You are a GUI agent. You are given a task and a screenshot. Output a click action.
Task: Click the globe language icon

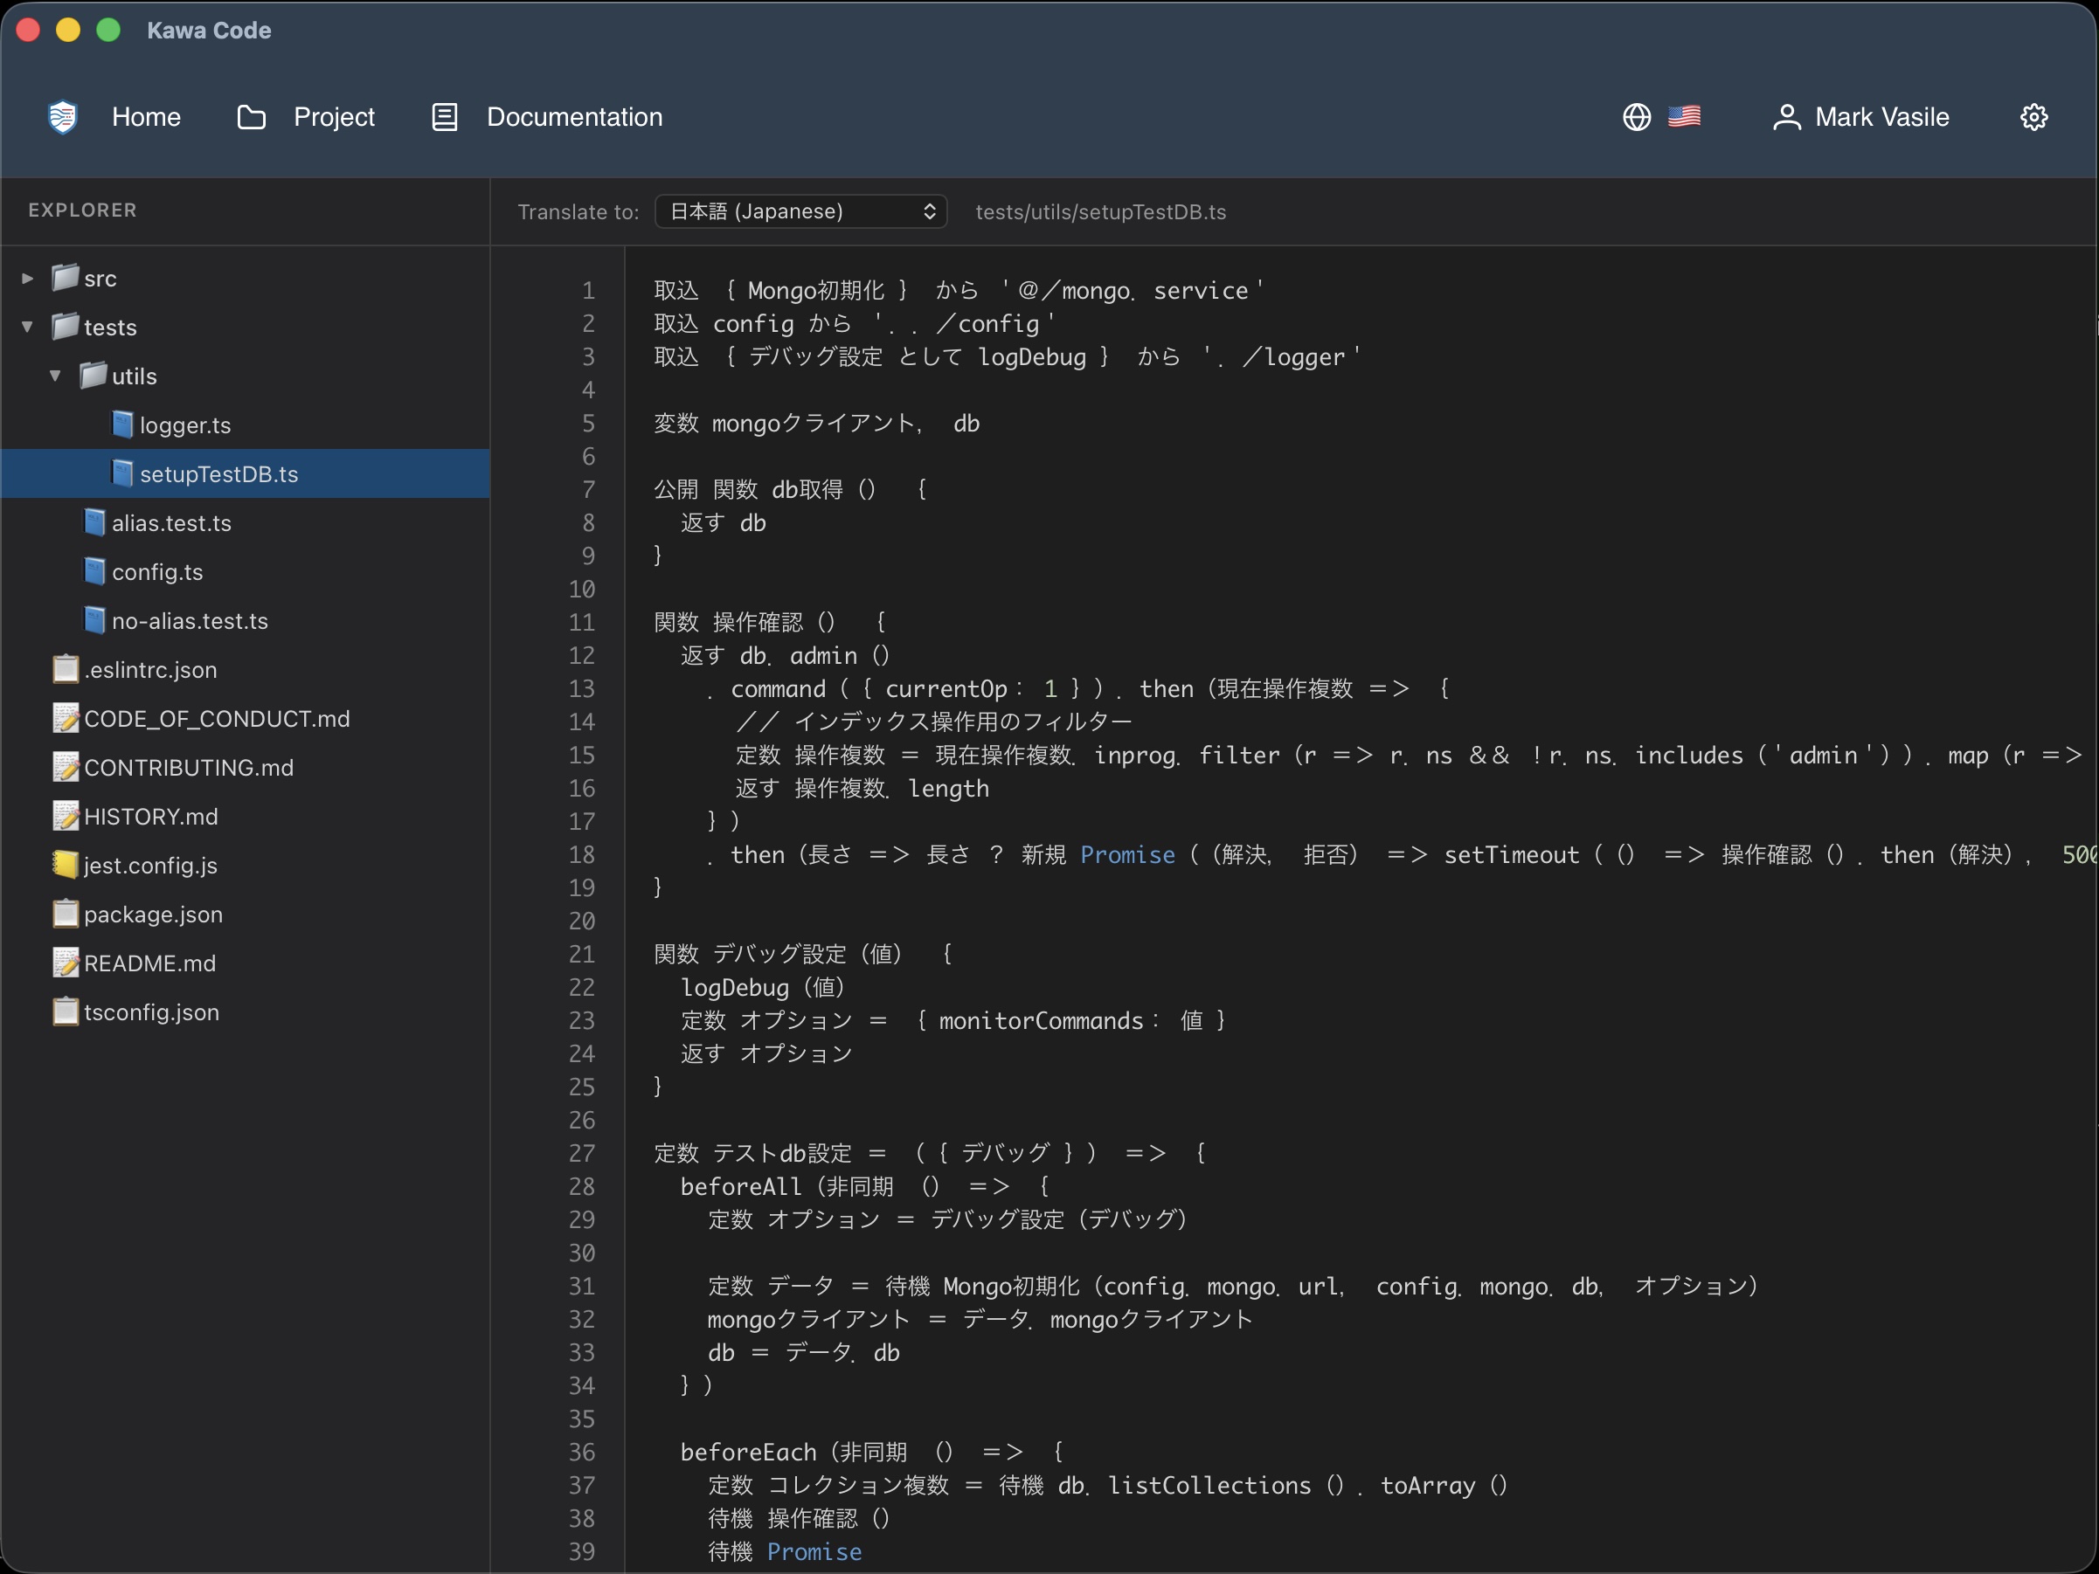click(1636, 116)
